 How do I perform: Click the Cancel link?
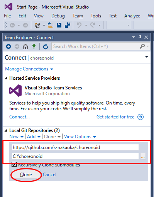[x=49, y=175]
